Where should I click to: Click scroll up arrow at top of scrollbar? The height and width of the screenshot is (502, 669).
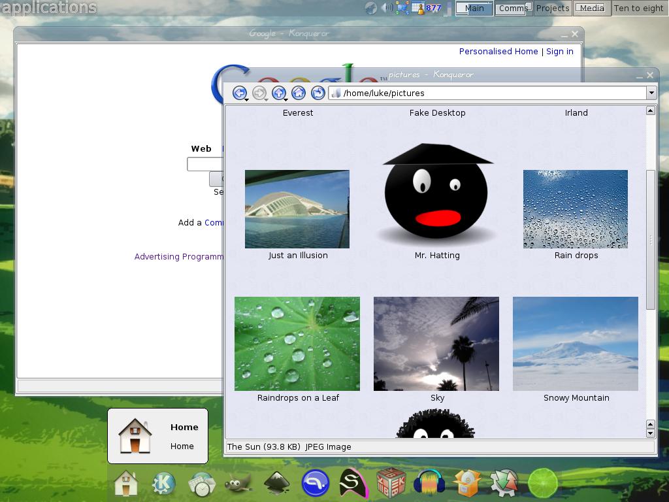(650, 110)
